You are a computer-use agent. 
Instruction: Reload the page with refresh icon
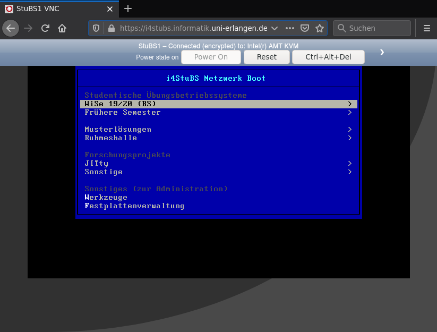click(x=46, y=28)
